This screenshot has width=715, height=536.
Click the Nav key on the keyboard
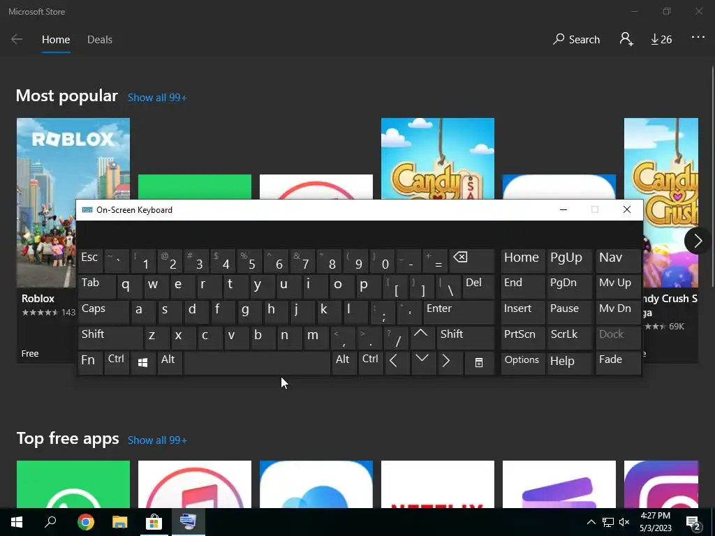tap(618, 261)
